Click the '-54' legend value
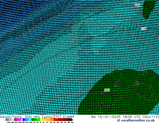 (8, 122)
